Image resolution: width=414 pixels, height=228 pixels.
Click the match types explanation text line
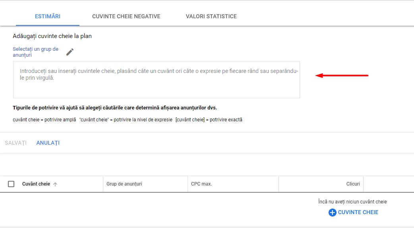coord(128,120)
